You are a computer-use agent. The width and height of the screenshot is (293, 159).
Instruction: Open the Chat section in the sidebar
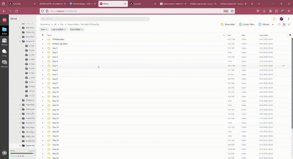click(4, 53)
